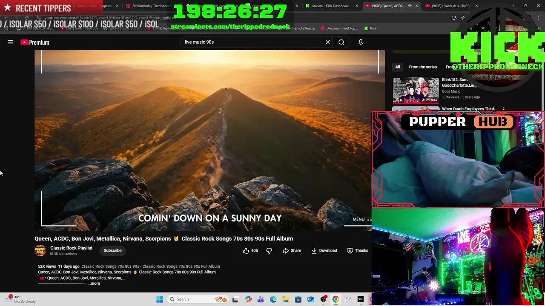
Task: Clear the search box with the X
Action: [328, 42]
